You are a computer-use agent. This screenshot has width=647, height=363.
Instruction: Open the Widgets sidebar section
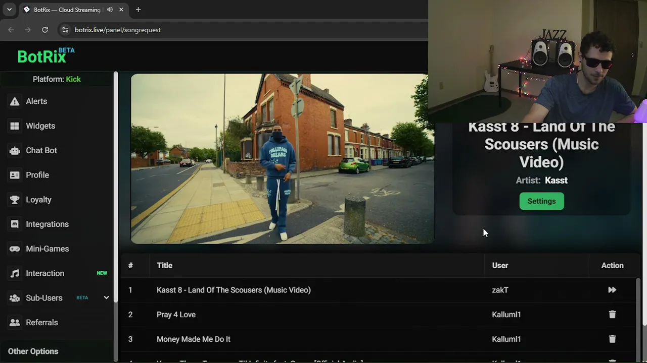(x=40, y=126)
